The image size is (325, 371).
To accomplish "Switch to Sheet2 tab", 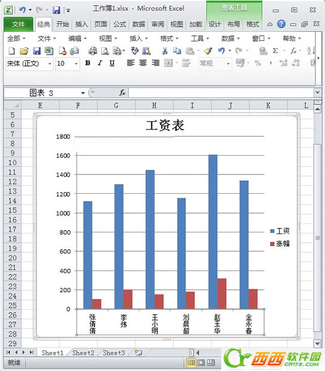I will 83,353.
